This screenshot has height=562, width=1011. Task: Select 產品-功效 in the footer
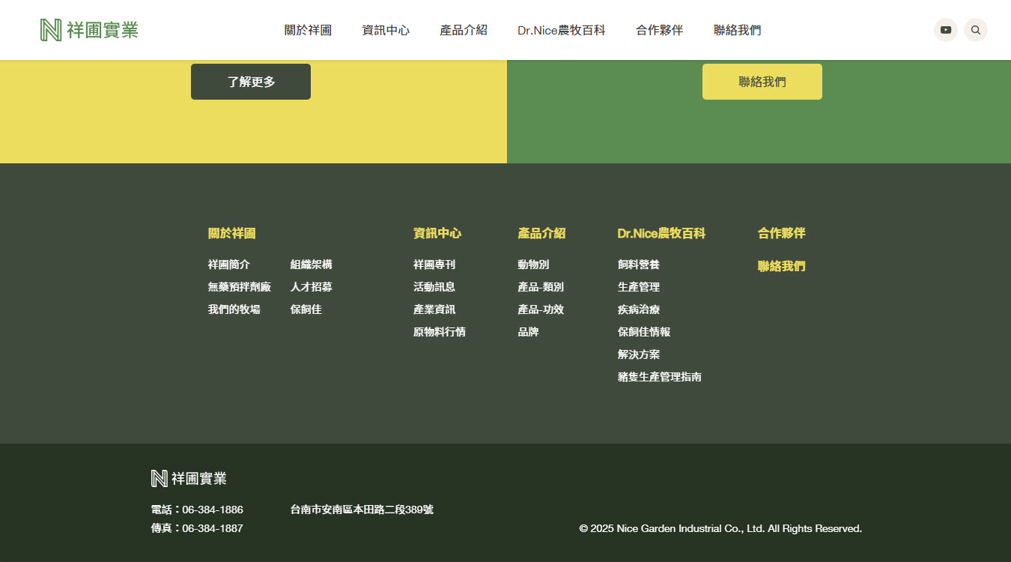[x=541, y=309]
